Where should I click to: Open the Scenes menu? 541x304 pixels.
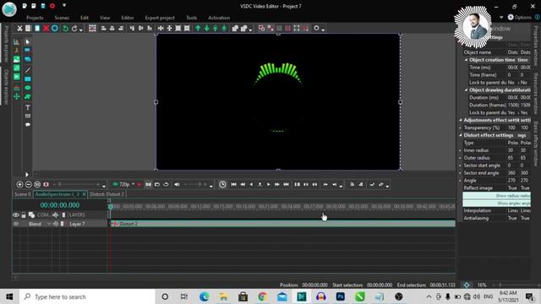click(x=62, y=18)
